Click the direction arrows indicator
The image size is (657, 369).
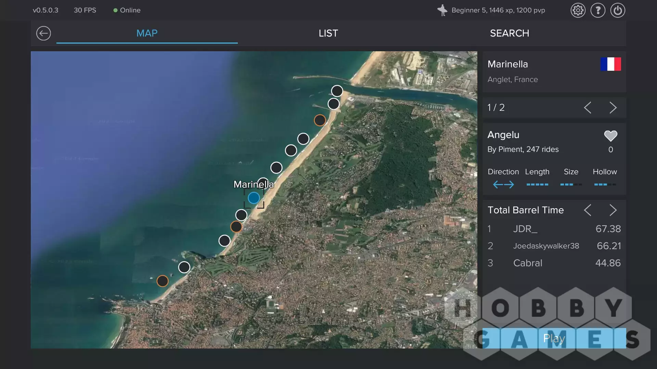503,184
